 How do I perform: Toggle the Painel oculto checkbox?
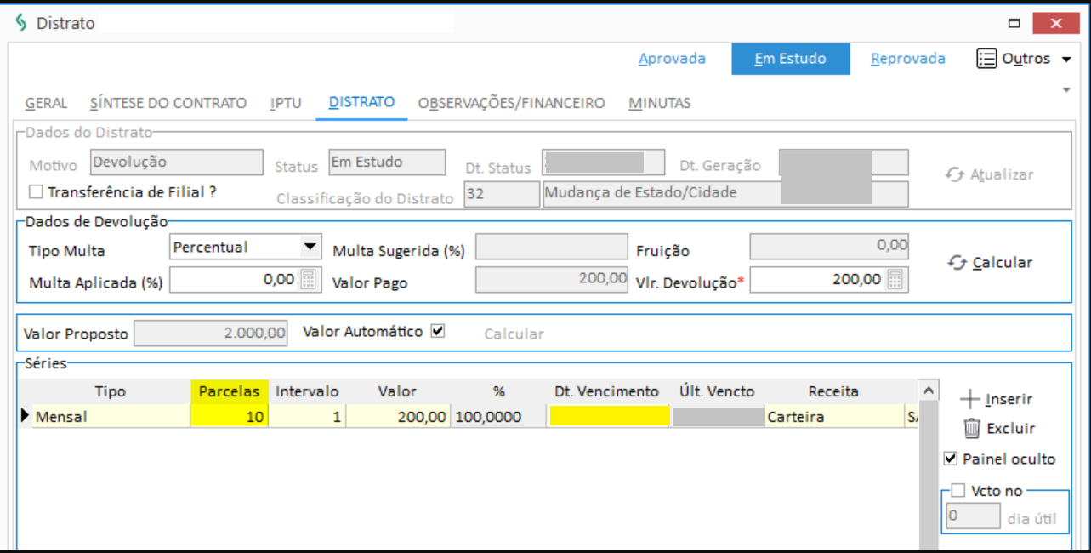951,459
